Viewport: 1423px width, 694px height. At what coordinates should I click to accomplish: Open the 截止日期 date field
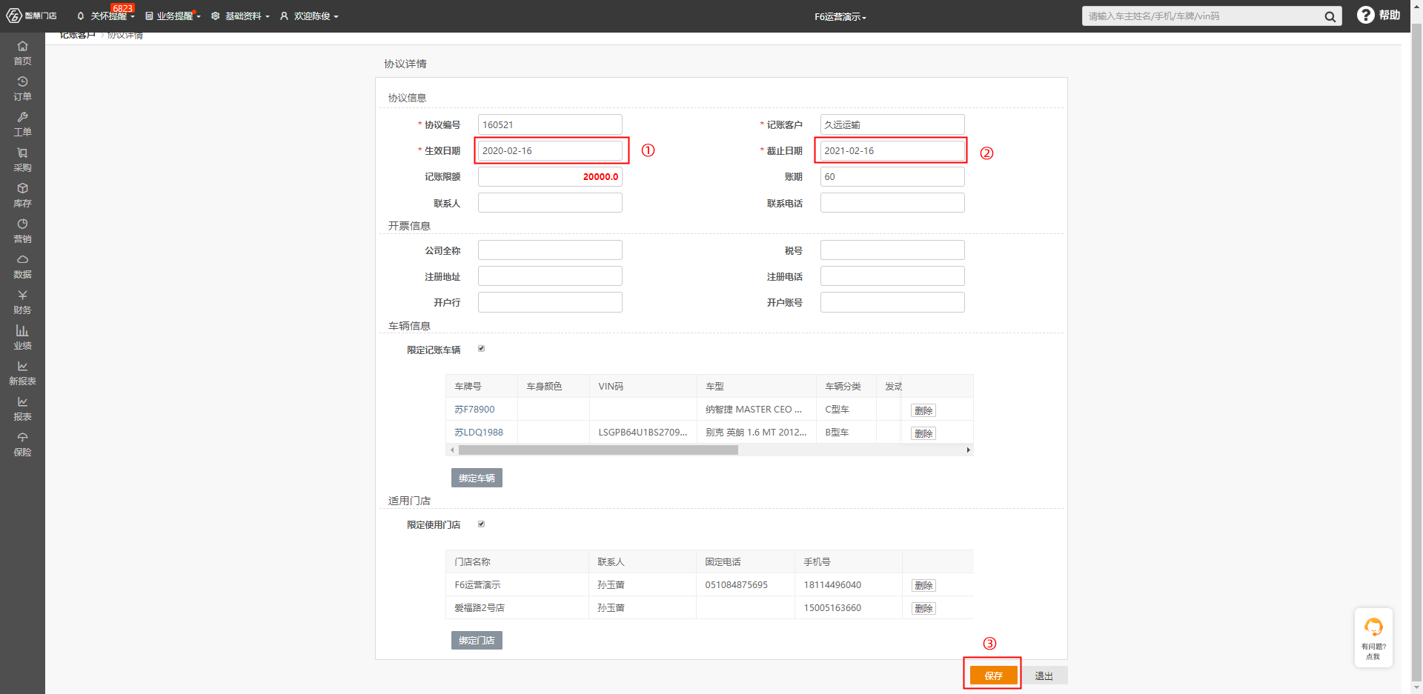point(892,150)
